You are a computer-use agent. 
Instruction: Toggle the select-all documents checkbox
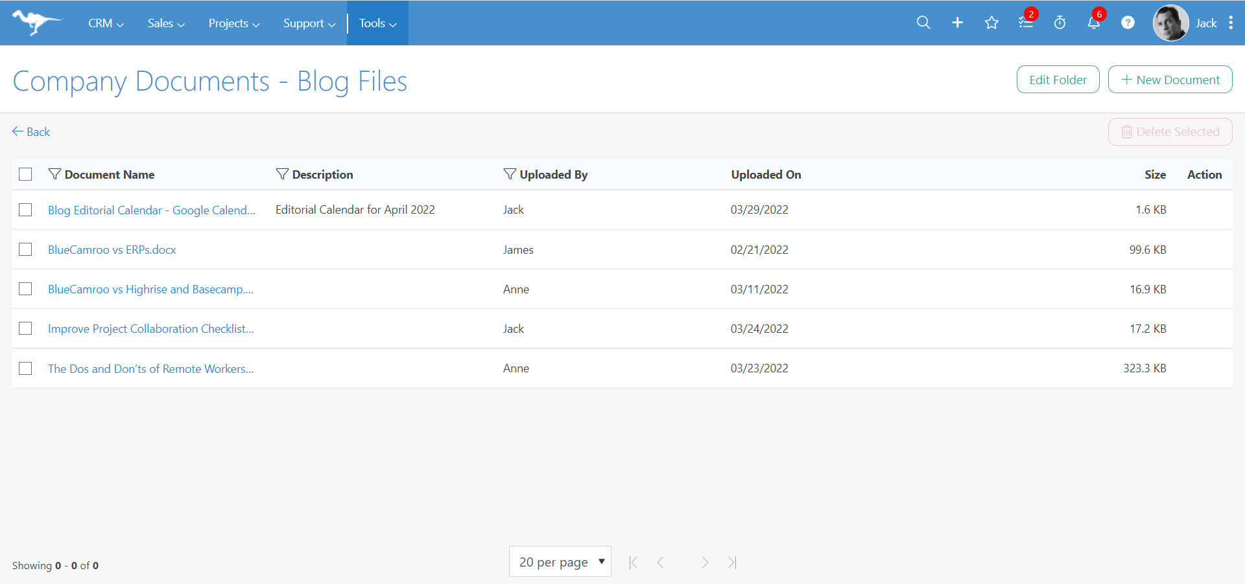[x=25, y=174]
